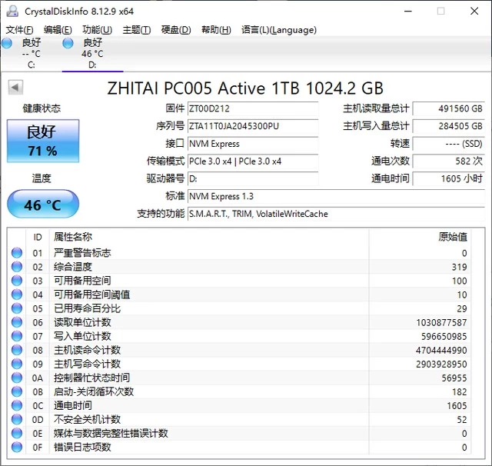Click the previous disk arrow button

coord(15,88)
